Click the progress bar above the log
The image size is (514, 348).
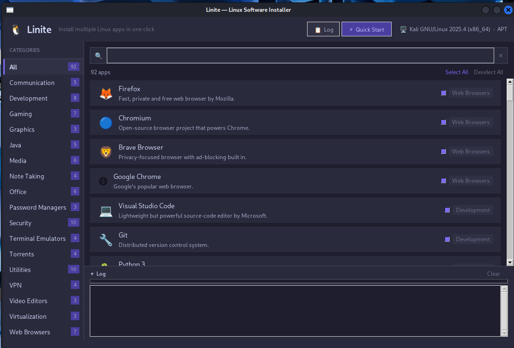tap(299, 281)
